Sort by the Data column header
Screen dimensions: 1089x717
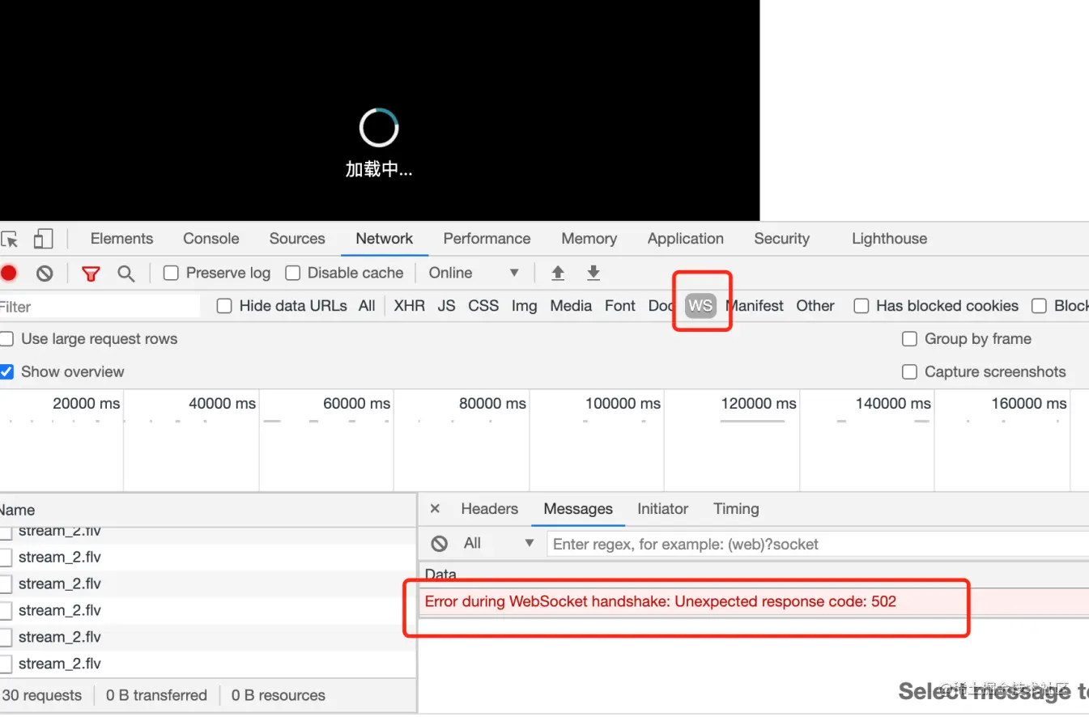[754, 575]
